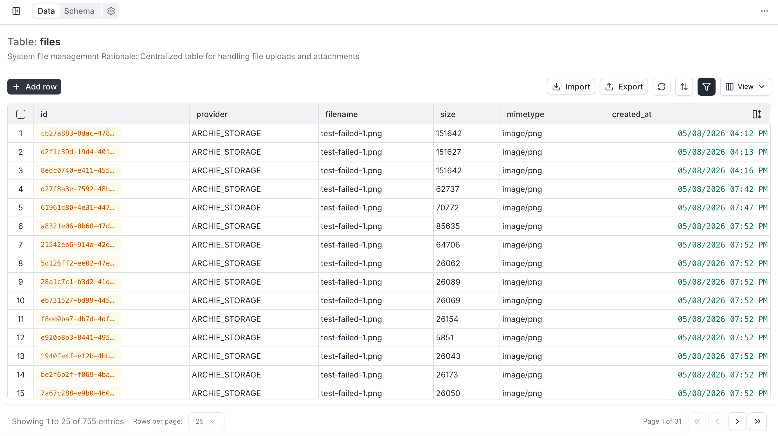Select id 5d126ff2-ee02-47e…
The height and width of the screenshot is (436, 778).
[78, 263]
